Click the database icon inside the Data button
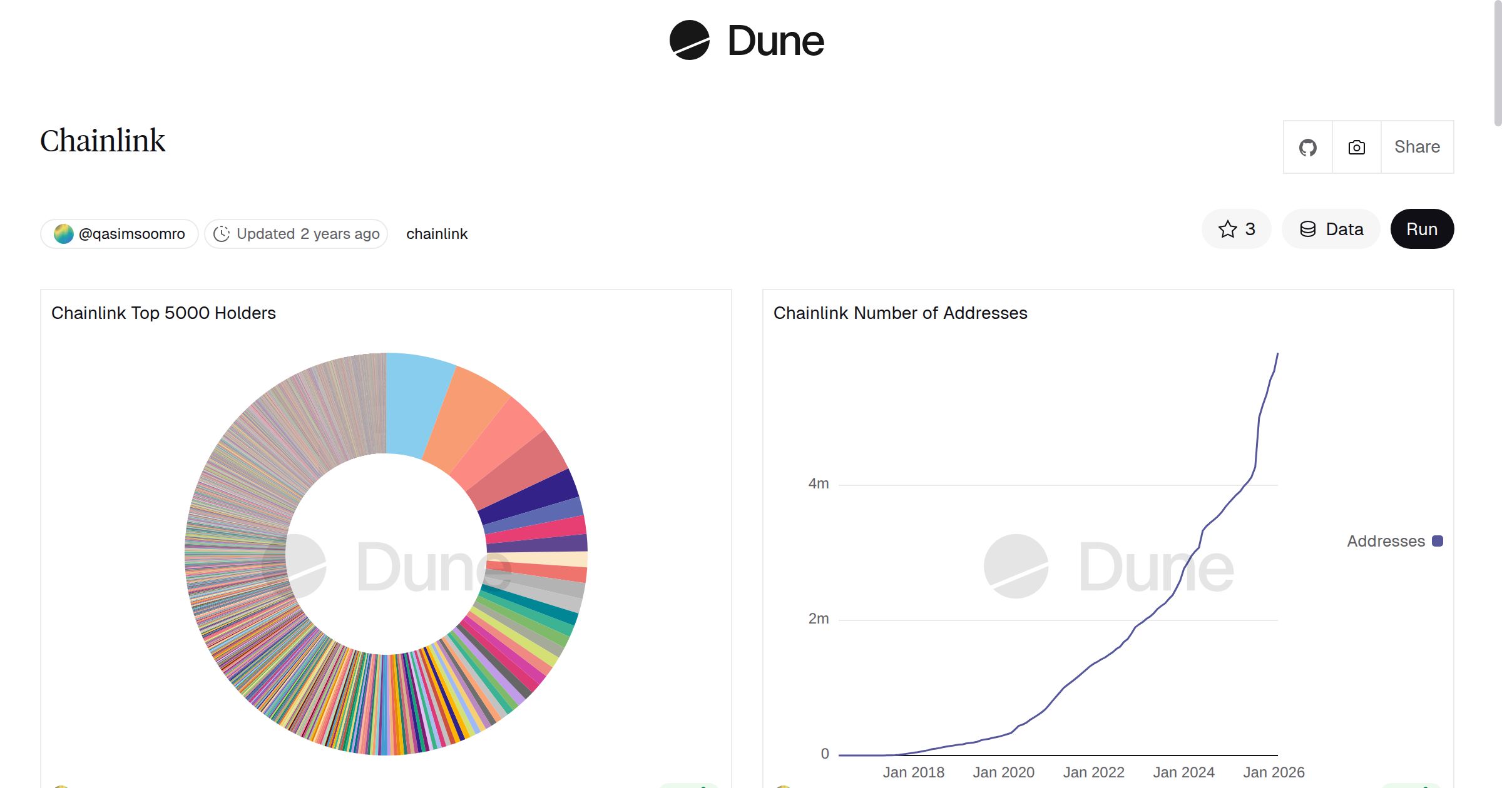The image size is (1502, 788). pyautogui.click(x=1309, y=229)
